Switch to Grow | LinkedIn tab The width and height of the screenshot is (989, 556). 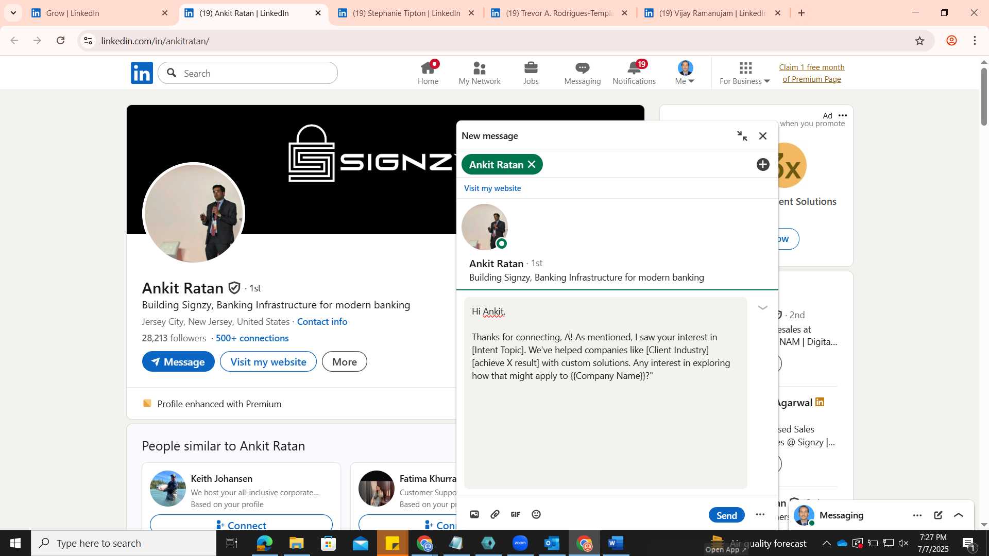[x=101, y=13]
